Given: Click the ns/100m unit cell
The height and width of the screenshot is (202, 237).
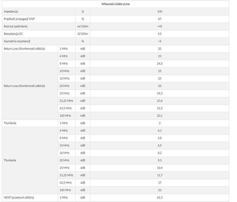Looking at the screenshot, I should click(x=83, y=26).
